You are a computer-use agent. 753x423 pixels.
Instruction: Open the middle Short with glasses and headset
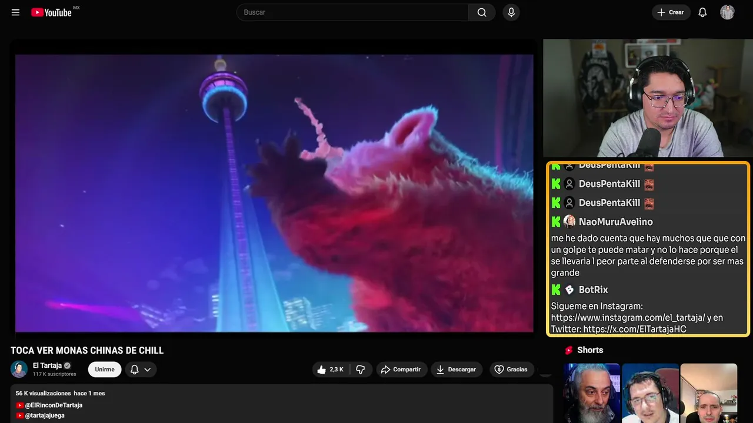tap(650, 393)
